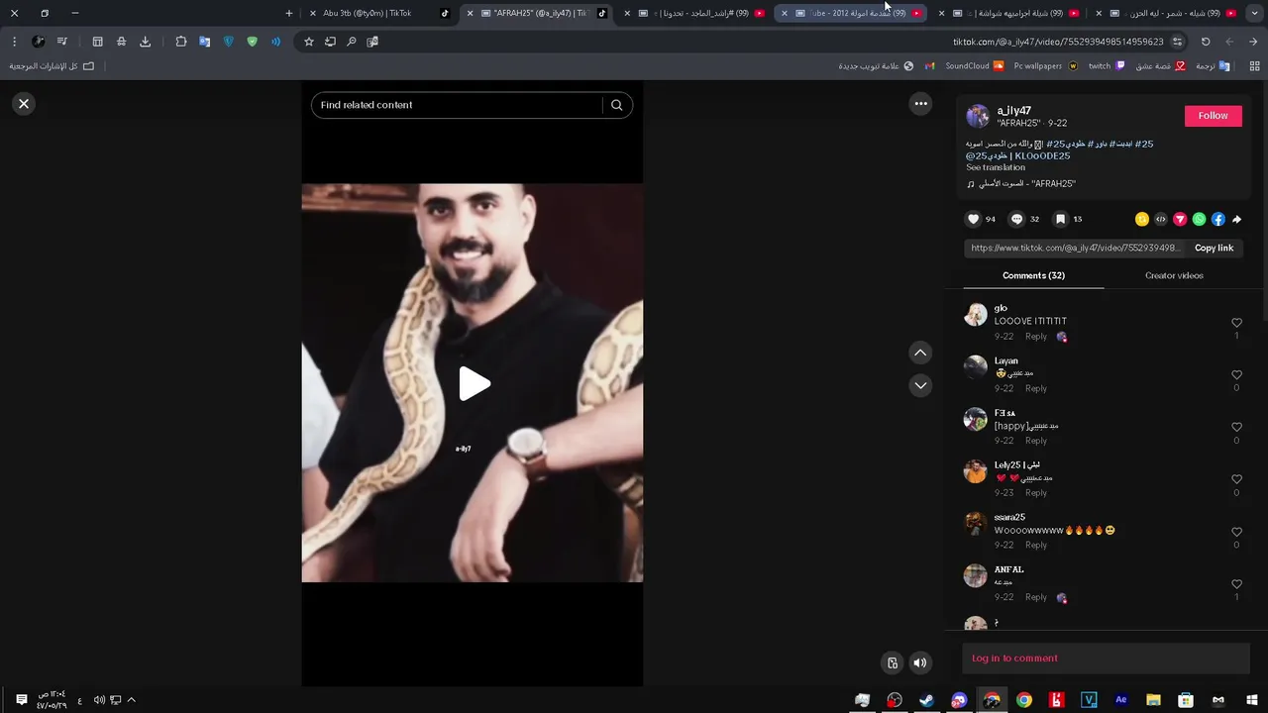Screen dimensions: 1268x713
Task: Expand more share options arrow
Action: coord(1236,219)
